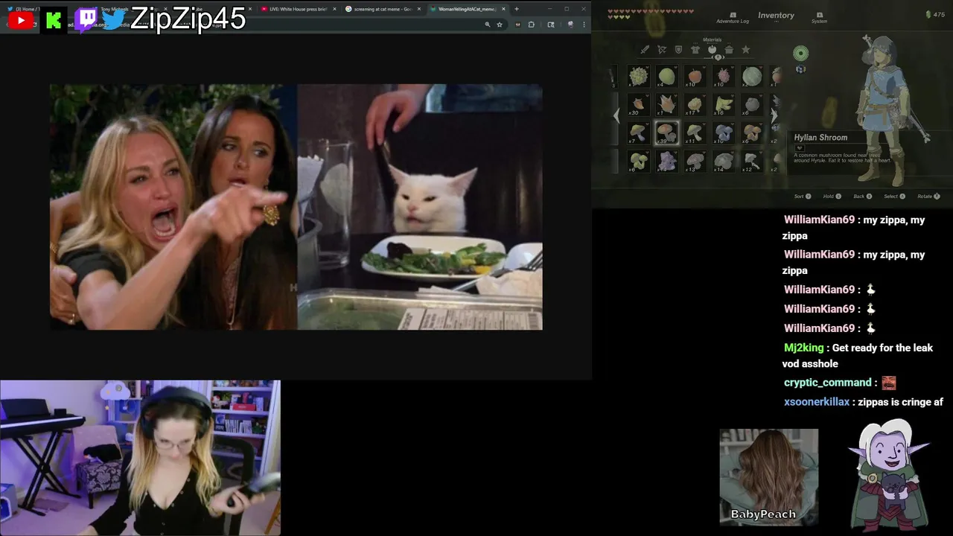Open the System tab
Viewport: 953px width, 536px height.
[x=819, y=18]
